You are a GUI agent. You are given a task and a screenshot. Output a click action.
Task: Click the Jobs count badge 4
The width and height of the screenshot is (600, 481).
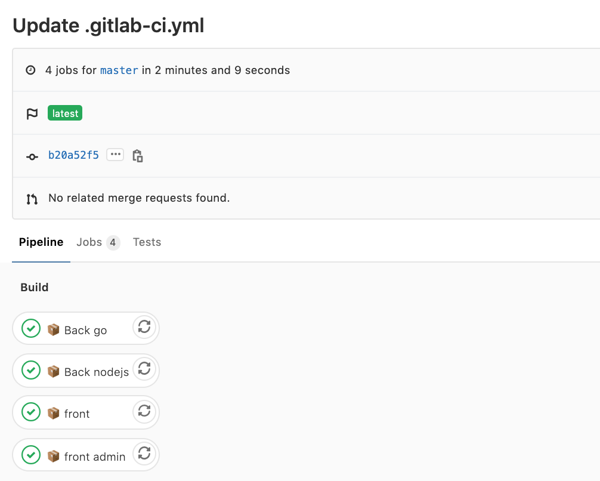click(x=113, y=243)
